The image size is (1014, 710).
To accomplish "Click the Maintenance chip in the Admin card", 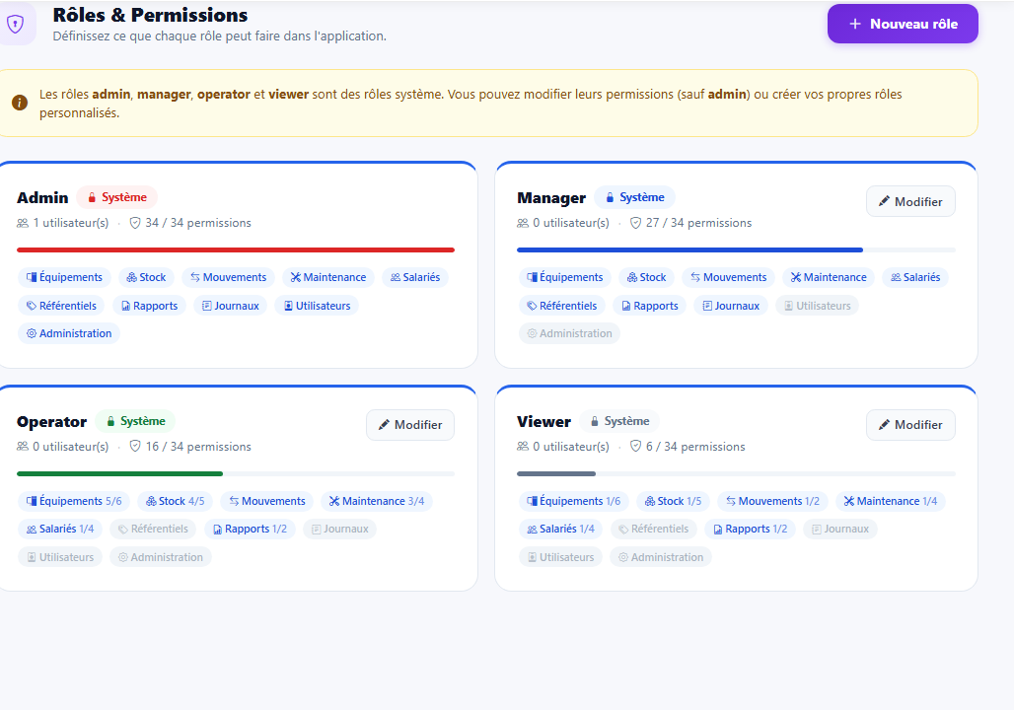I will (327, 277).
